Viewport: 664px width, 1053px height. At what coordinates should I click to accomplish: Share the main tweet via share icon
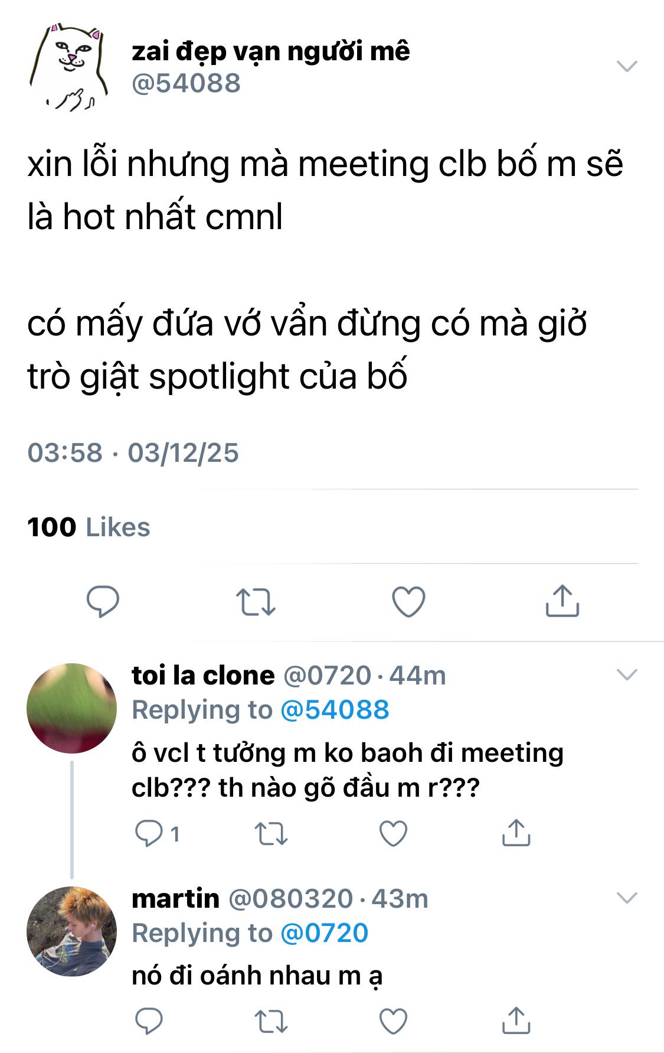pyautogui.click(x=562, y=601)
